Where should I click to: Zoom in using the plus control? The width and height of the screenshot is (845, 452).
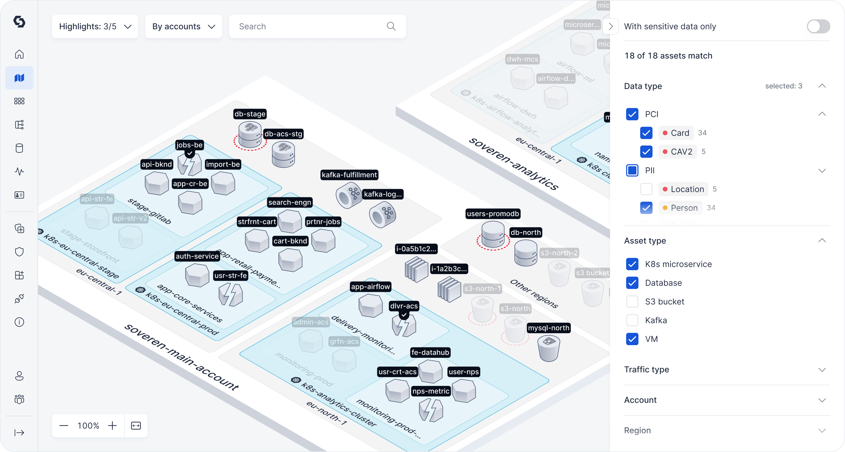(112, 425)
